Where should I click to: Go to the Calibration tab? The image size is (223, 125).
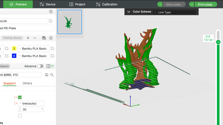(x=107, y=4)
